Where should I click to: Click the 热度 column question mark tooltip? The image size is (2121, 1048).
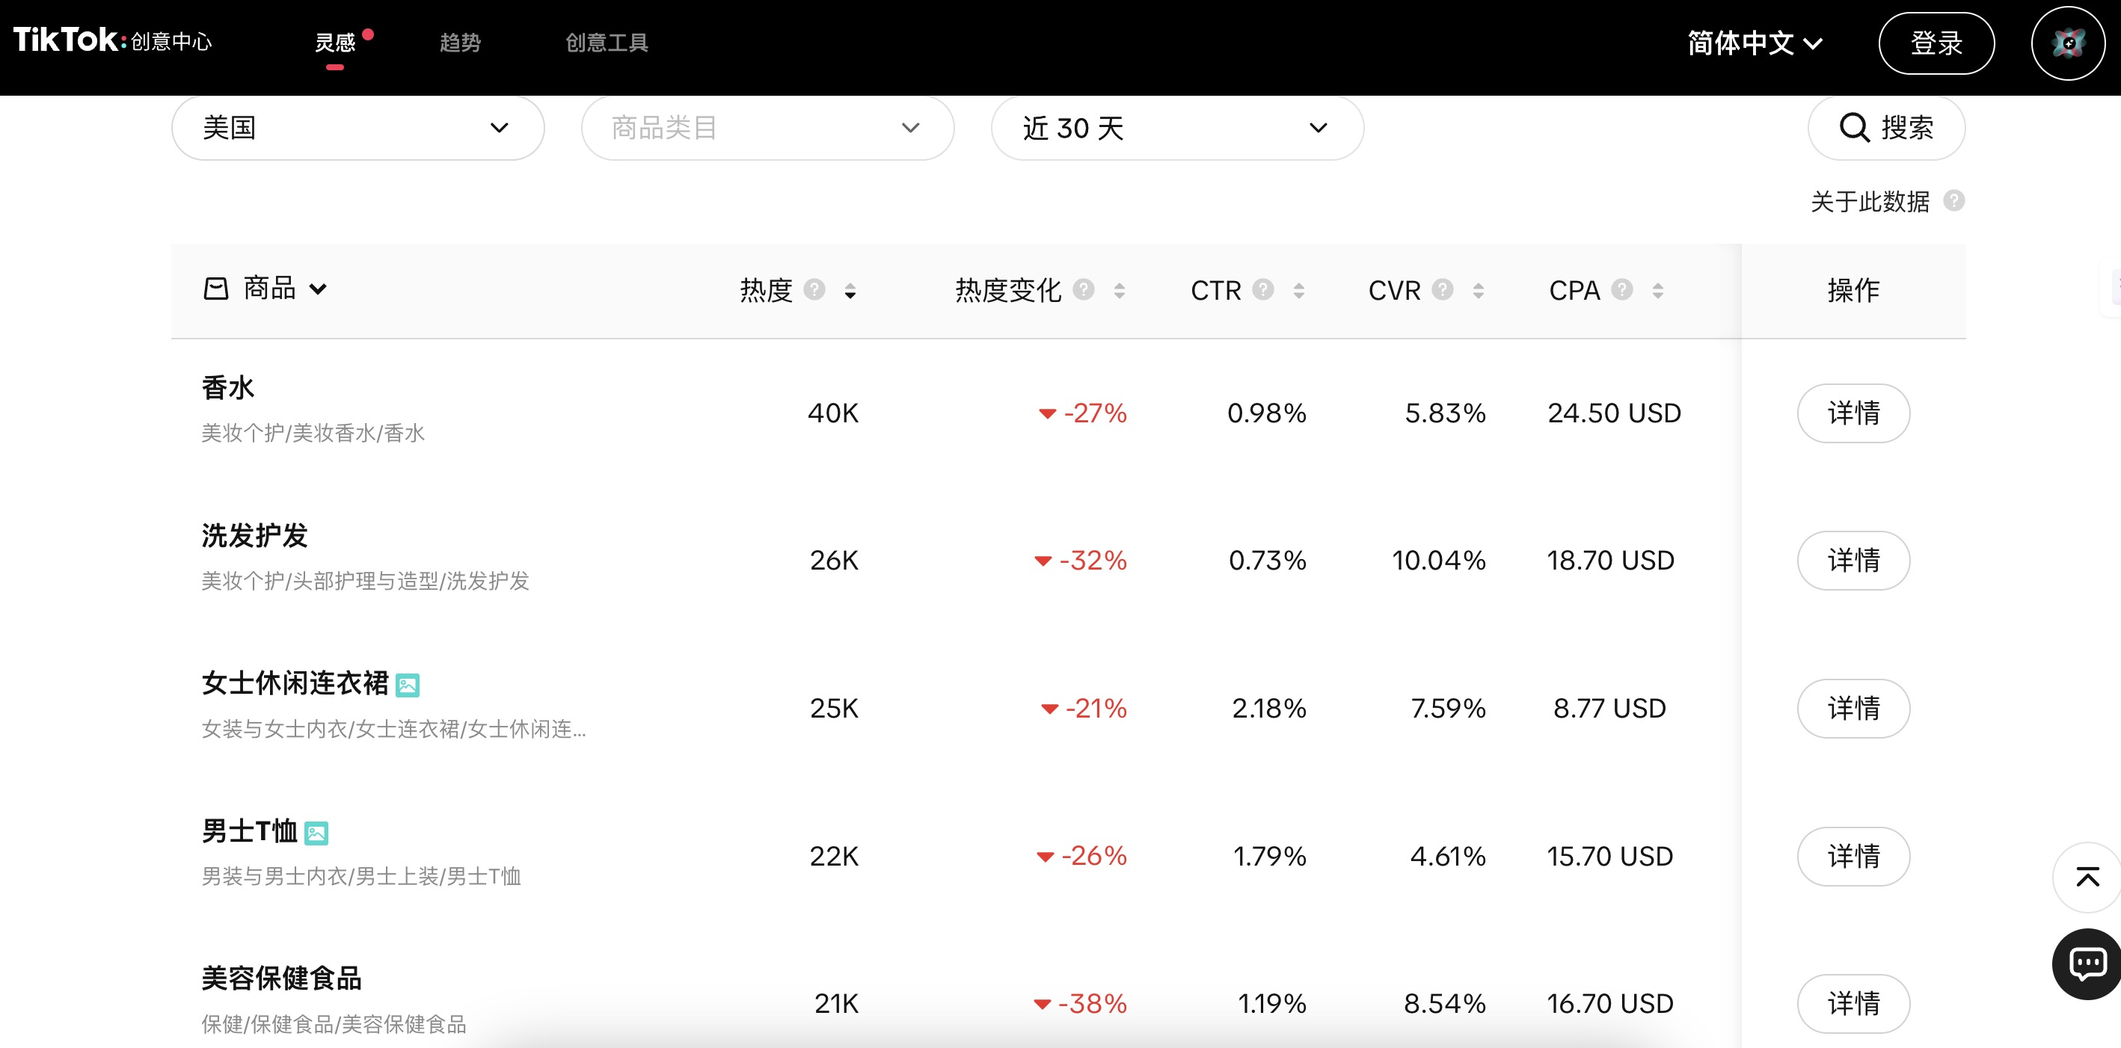pyautogui.click(x=814, y=290)
